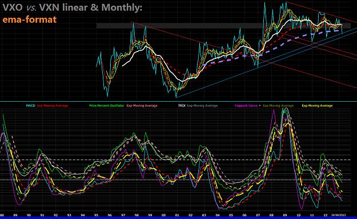
Task: Select the bright yellow Exp Moving Average label
Action: 317,106
